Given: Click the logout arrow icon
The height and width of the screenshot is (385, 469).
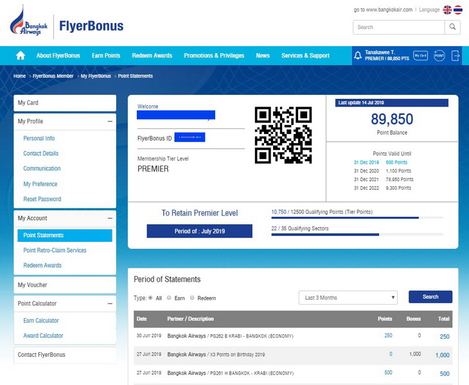Looking at the screenshot, I should pos(456,56).
